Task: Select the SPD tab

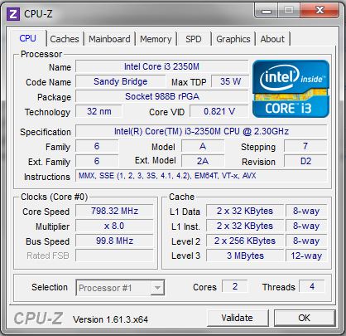Action: click(x=194, y=39)
